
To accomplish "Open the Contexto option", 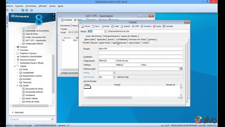I will pyautogui.click(x=146, y=26).
